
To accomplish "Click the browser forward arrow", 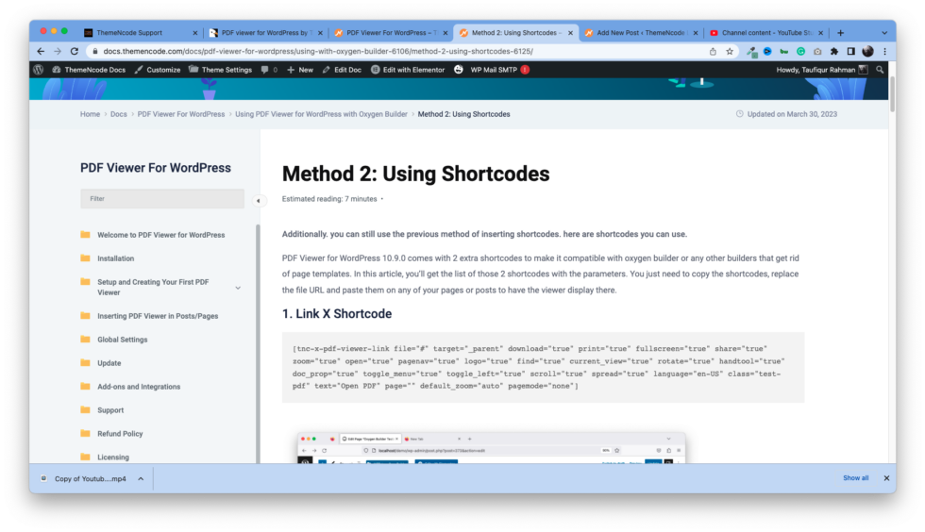I will click(58, 51).
